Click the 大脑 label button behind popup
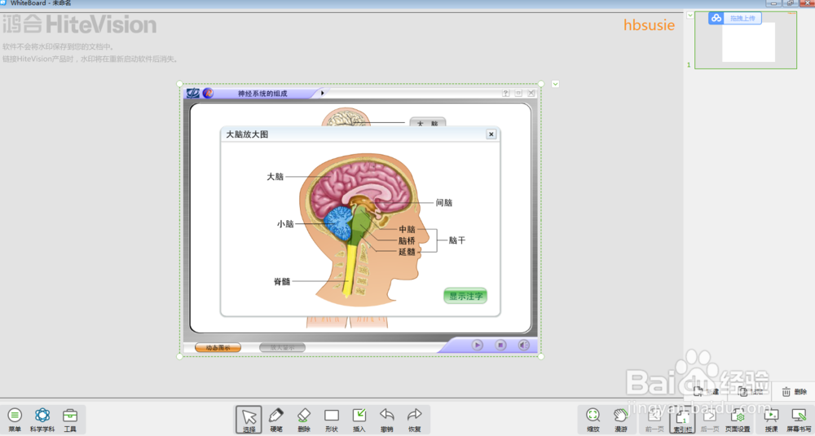 click(x=428, y=122)
